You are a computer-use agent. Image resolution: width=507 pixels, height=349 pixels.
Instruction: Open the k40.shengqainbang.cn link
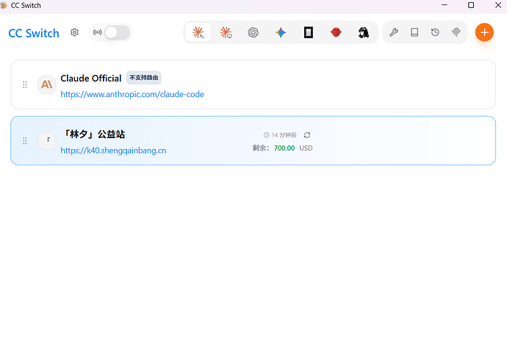(x=113, y=151)
